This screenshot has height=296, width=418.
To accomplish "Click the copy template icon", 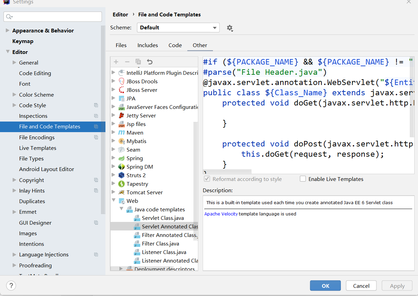I will (x=138, y=62).
